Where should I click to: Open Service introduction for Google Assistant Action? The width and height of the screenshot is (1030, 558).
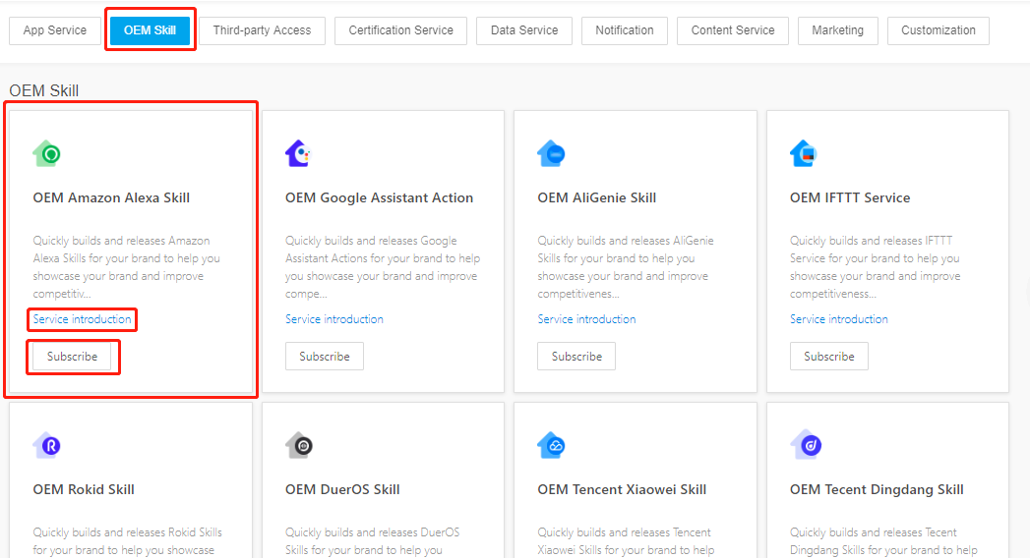[334, 319]
